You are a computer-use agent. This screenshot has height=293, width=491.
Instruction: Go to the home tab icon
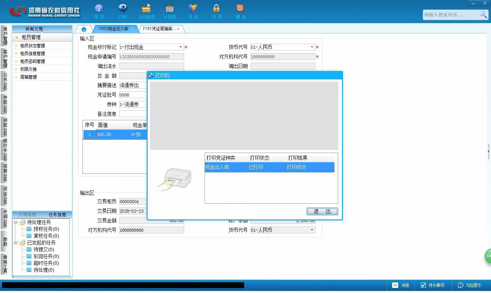tap(84, 29)
